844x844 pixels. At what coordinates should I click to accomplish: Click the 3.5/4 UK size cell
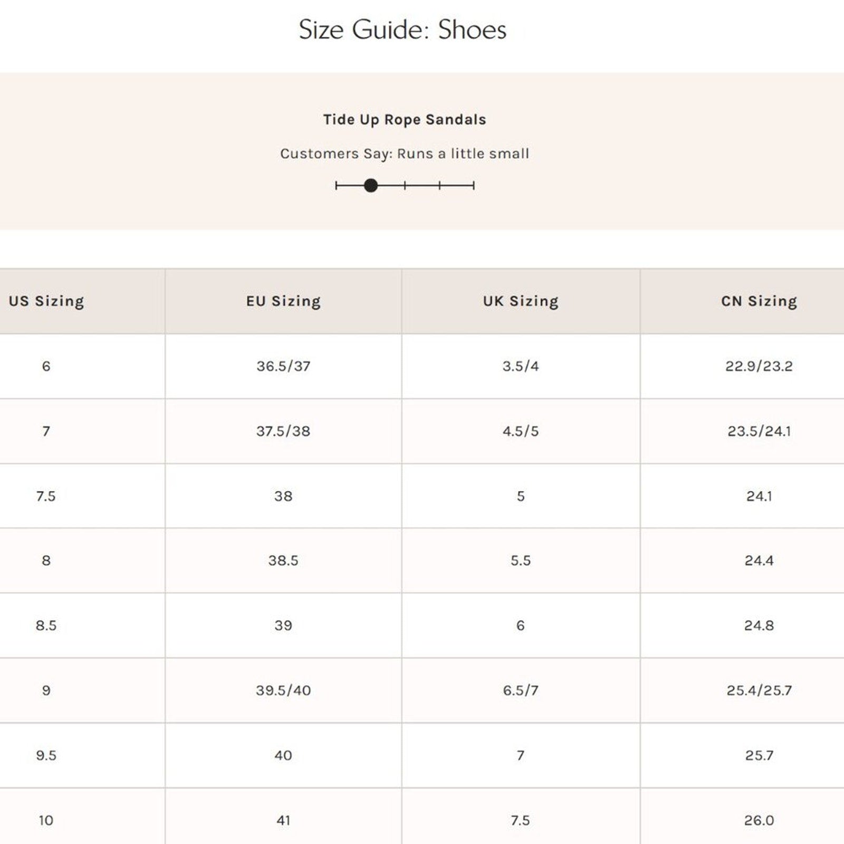click(x=521, y=366)
